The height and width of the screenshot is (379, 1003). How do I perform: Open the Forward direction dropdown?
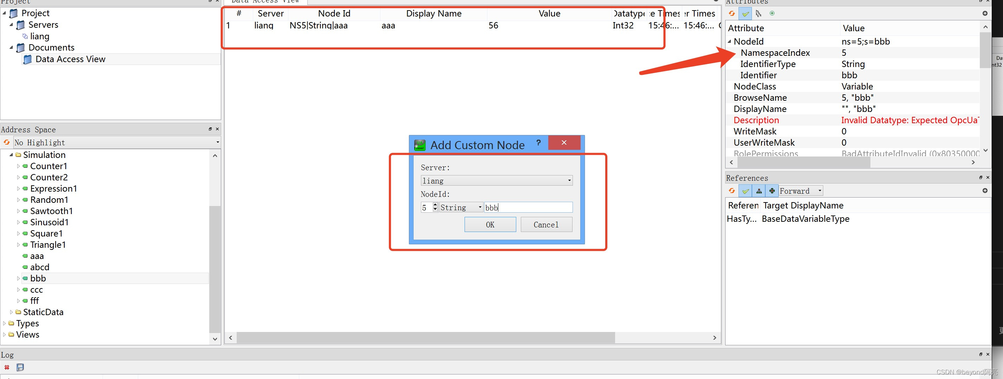(800, 191)
